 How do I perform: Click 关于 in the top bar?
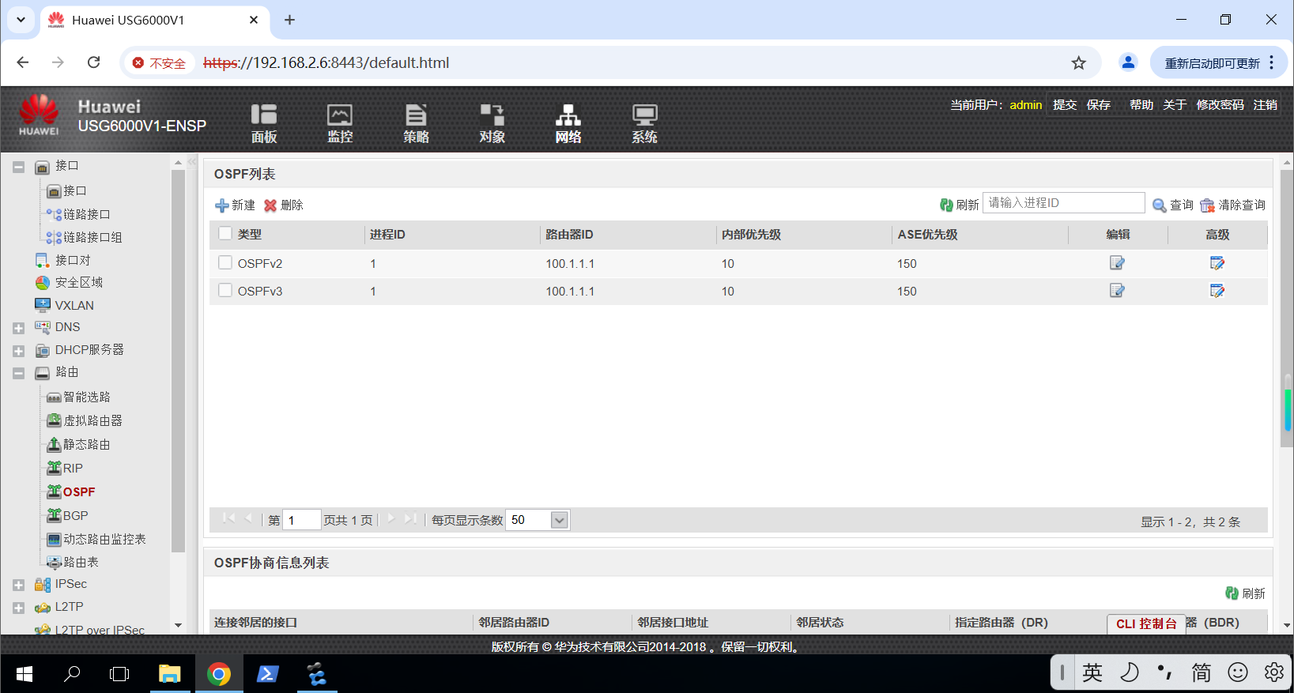pyautogui.click(x=1175, y=105)
